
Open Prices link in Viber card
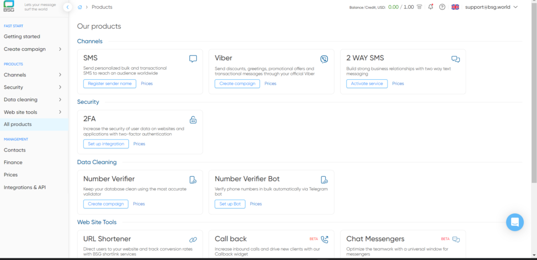[271, 83]
